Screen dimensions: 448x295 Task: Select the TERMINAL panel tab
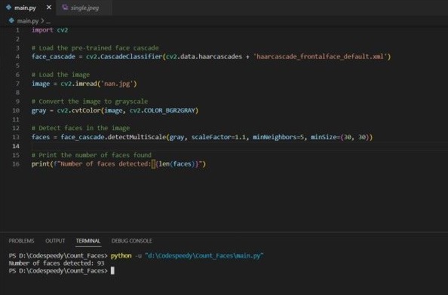88,241
